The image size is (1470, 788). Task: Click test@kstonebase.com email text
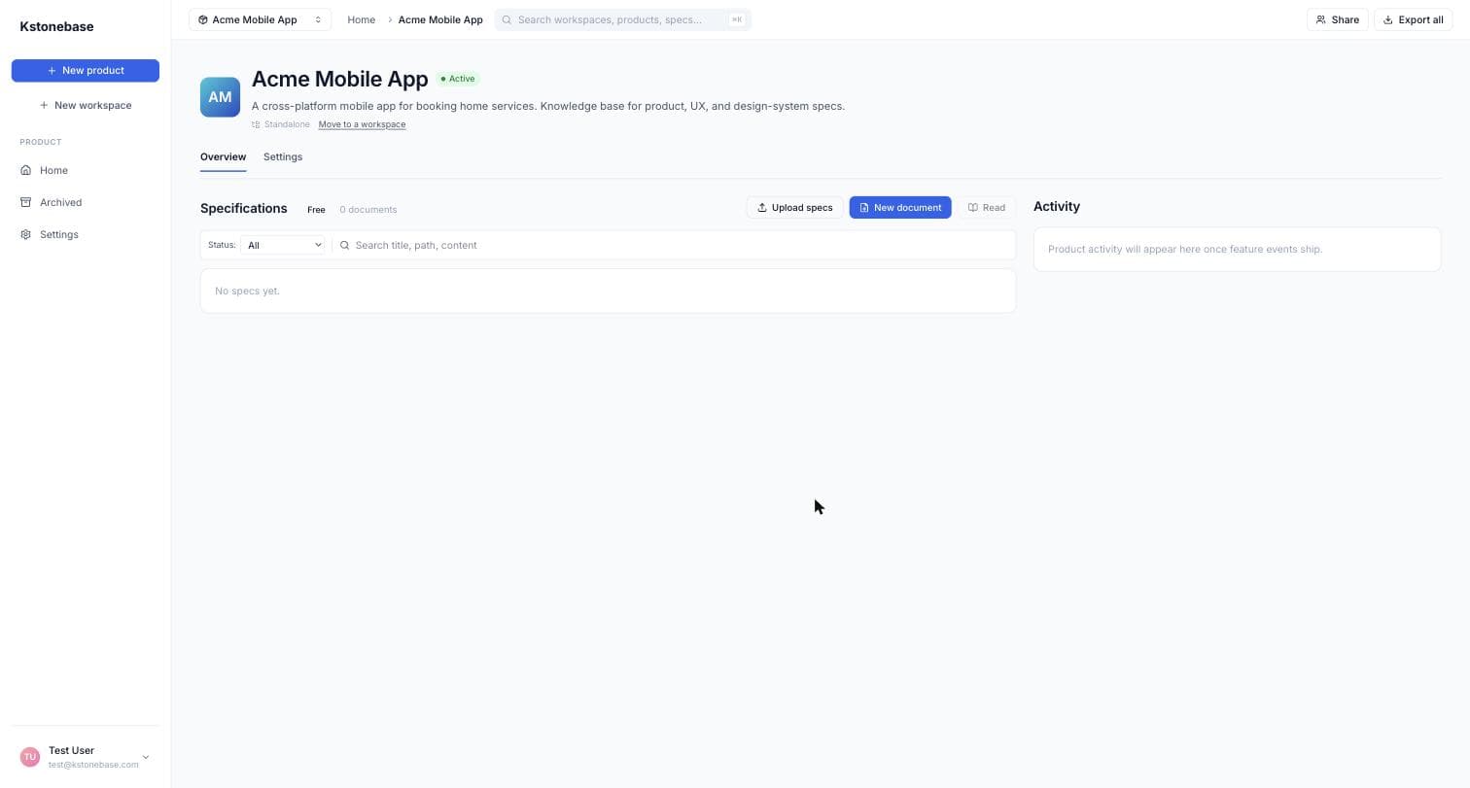(x=93, y=765)
